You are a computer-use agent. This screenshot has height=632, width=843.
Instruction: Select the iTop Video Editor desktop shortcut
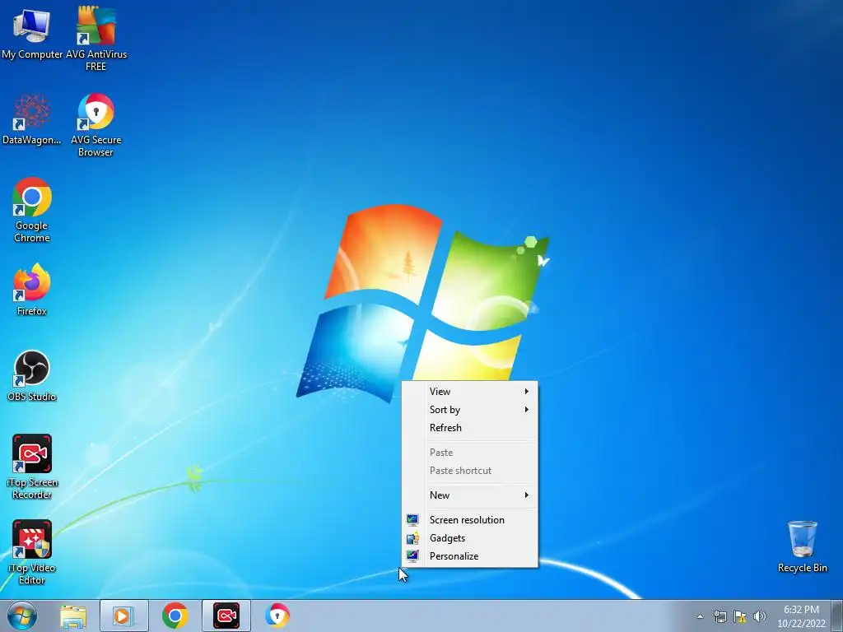(32, 552)
